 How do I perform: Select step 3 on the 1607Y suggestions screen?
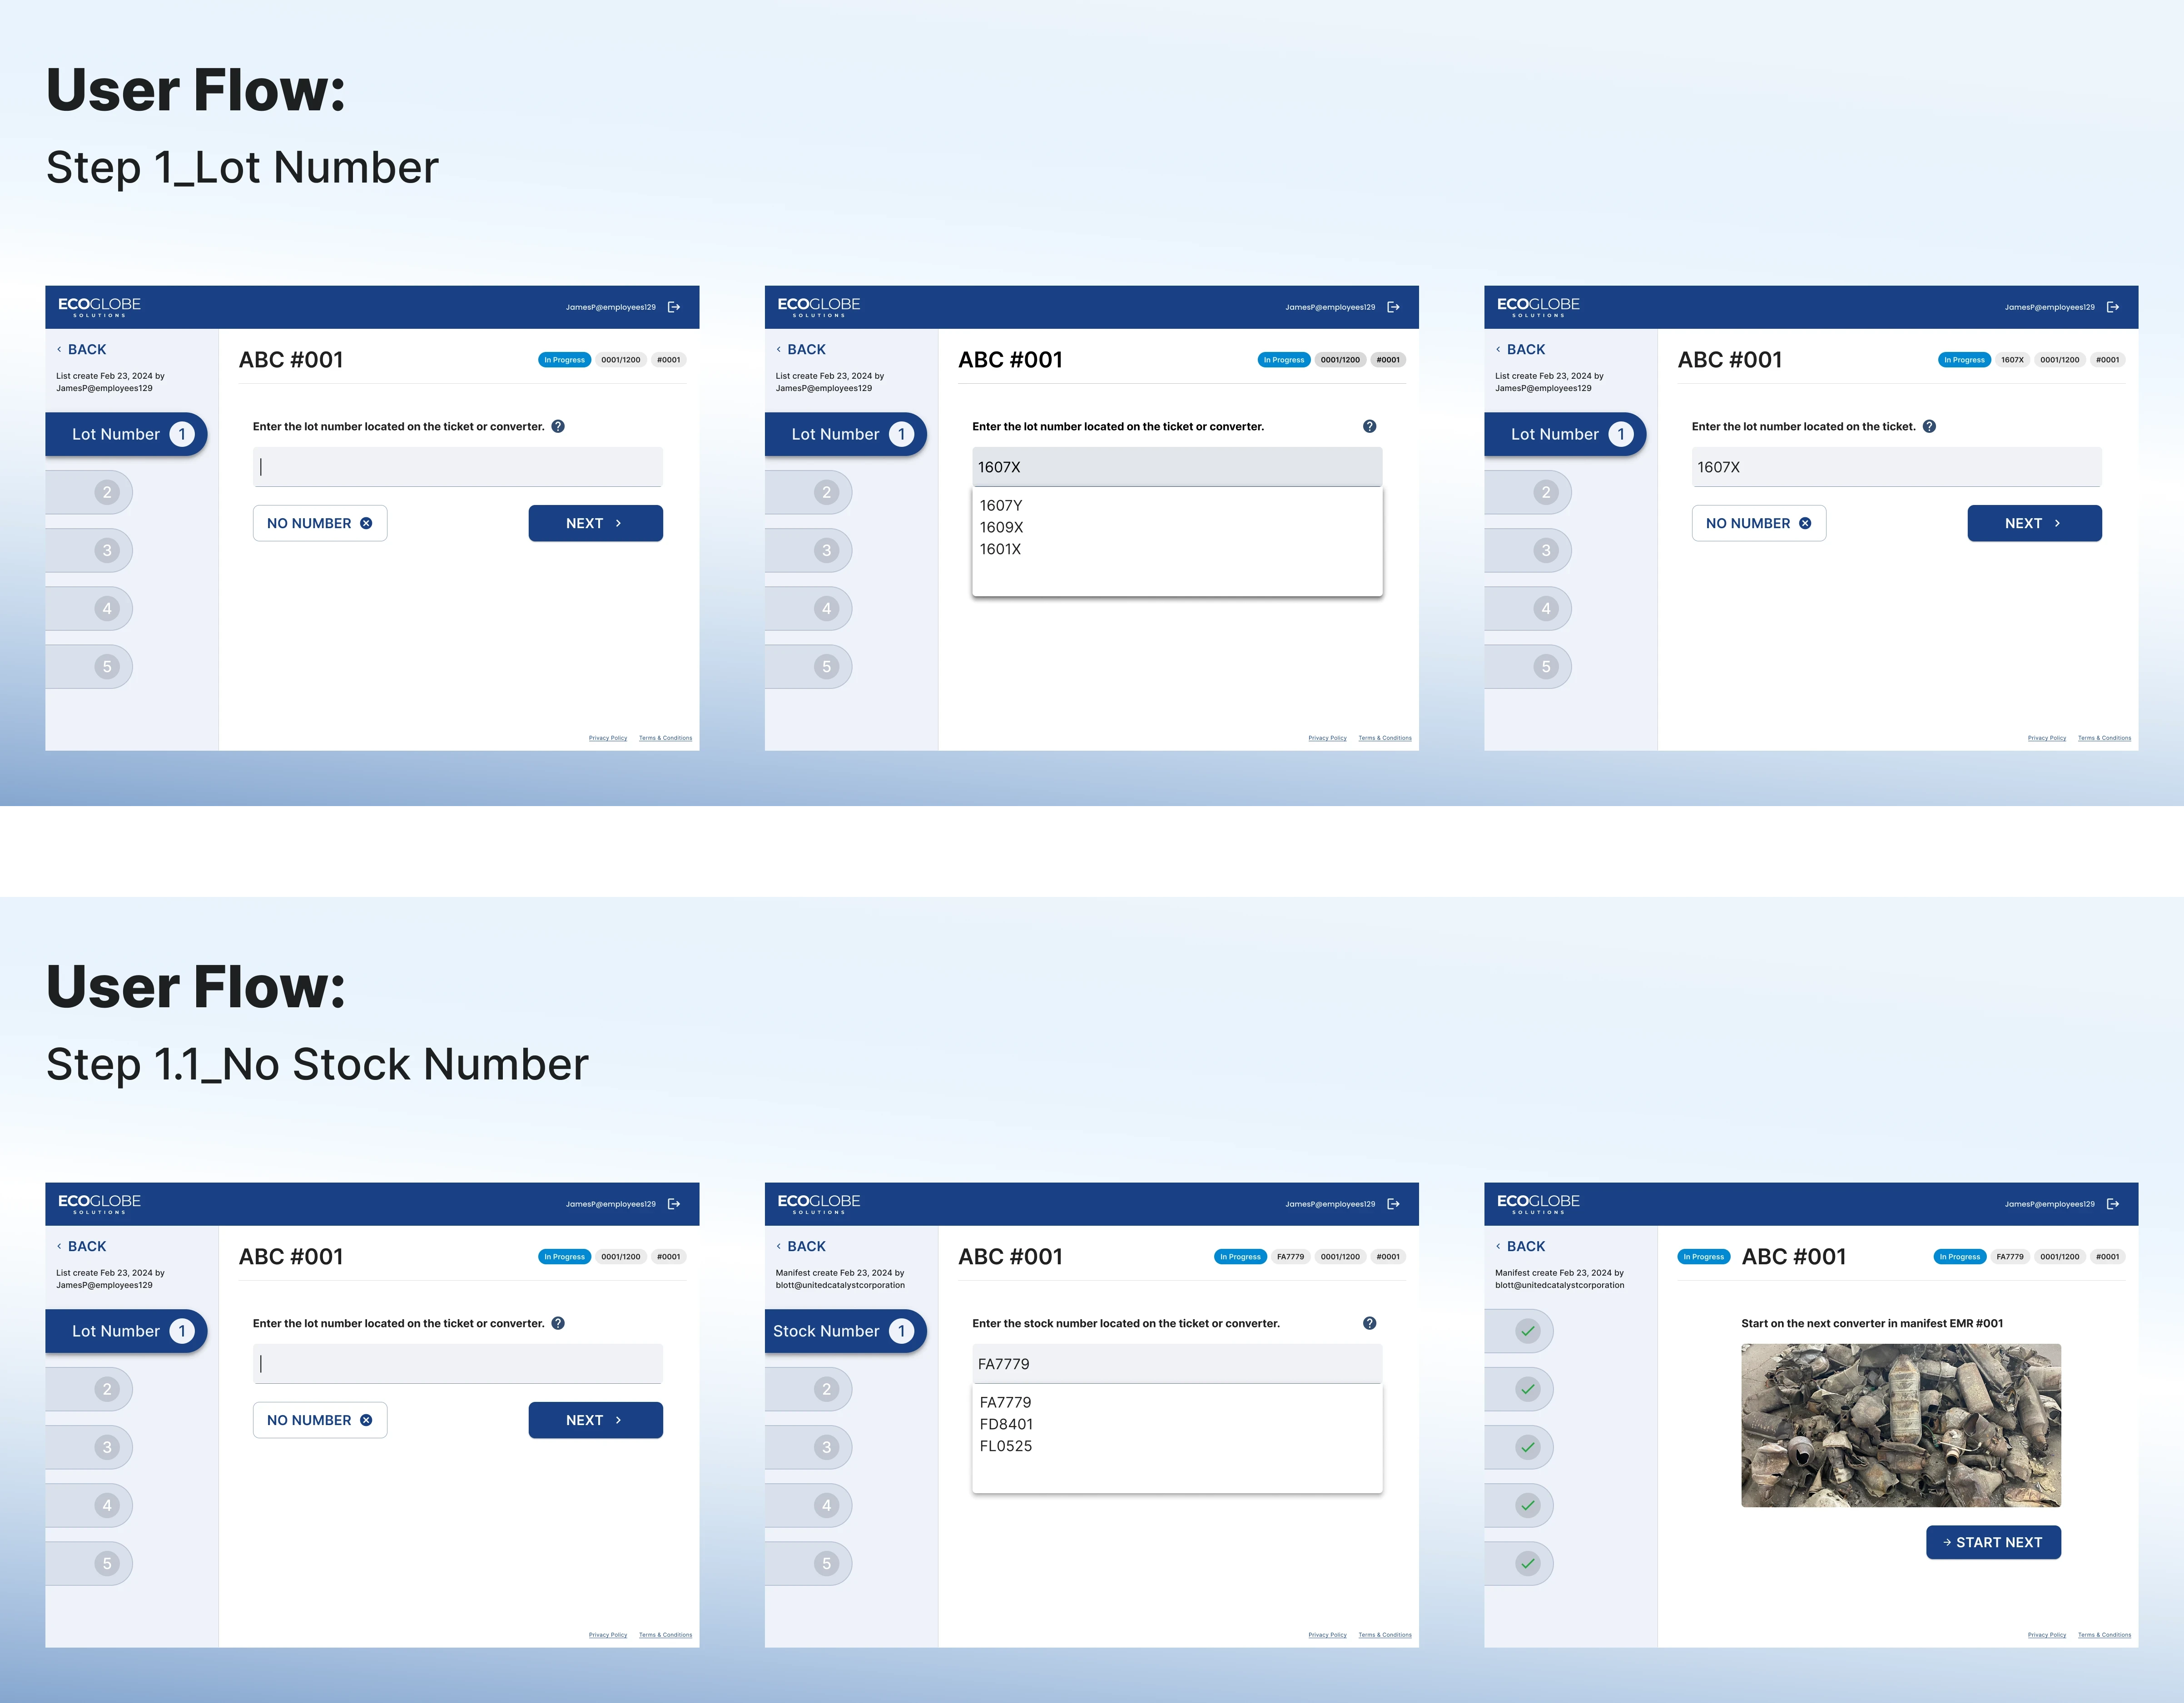point(809,550)
